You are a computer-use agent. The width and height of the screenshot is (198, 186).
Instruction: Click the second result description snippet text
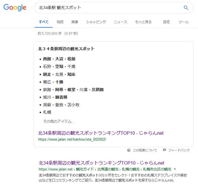[113, 178]
